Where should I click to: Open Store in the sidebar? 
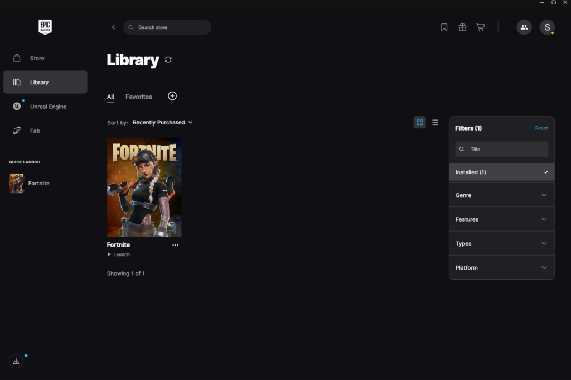coord(45,58)
